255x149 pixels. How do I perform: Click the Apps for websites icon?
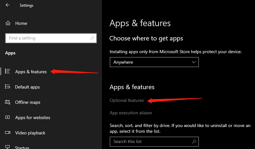pos(7,117)
